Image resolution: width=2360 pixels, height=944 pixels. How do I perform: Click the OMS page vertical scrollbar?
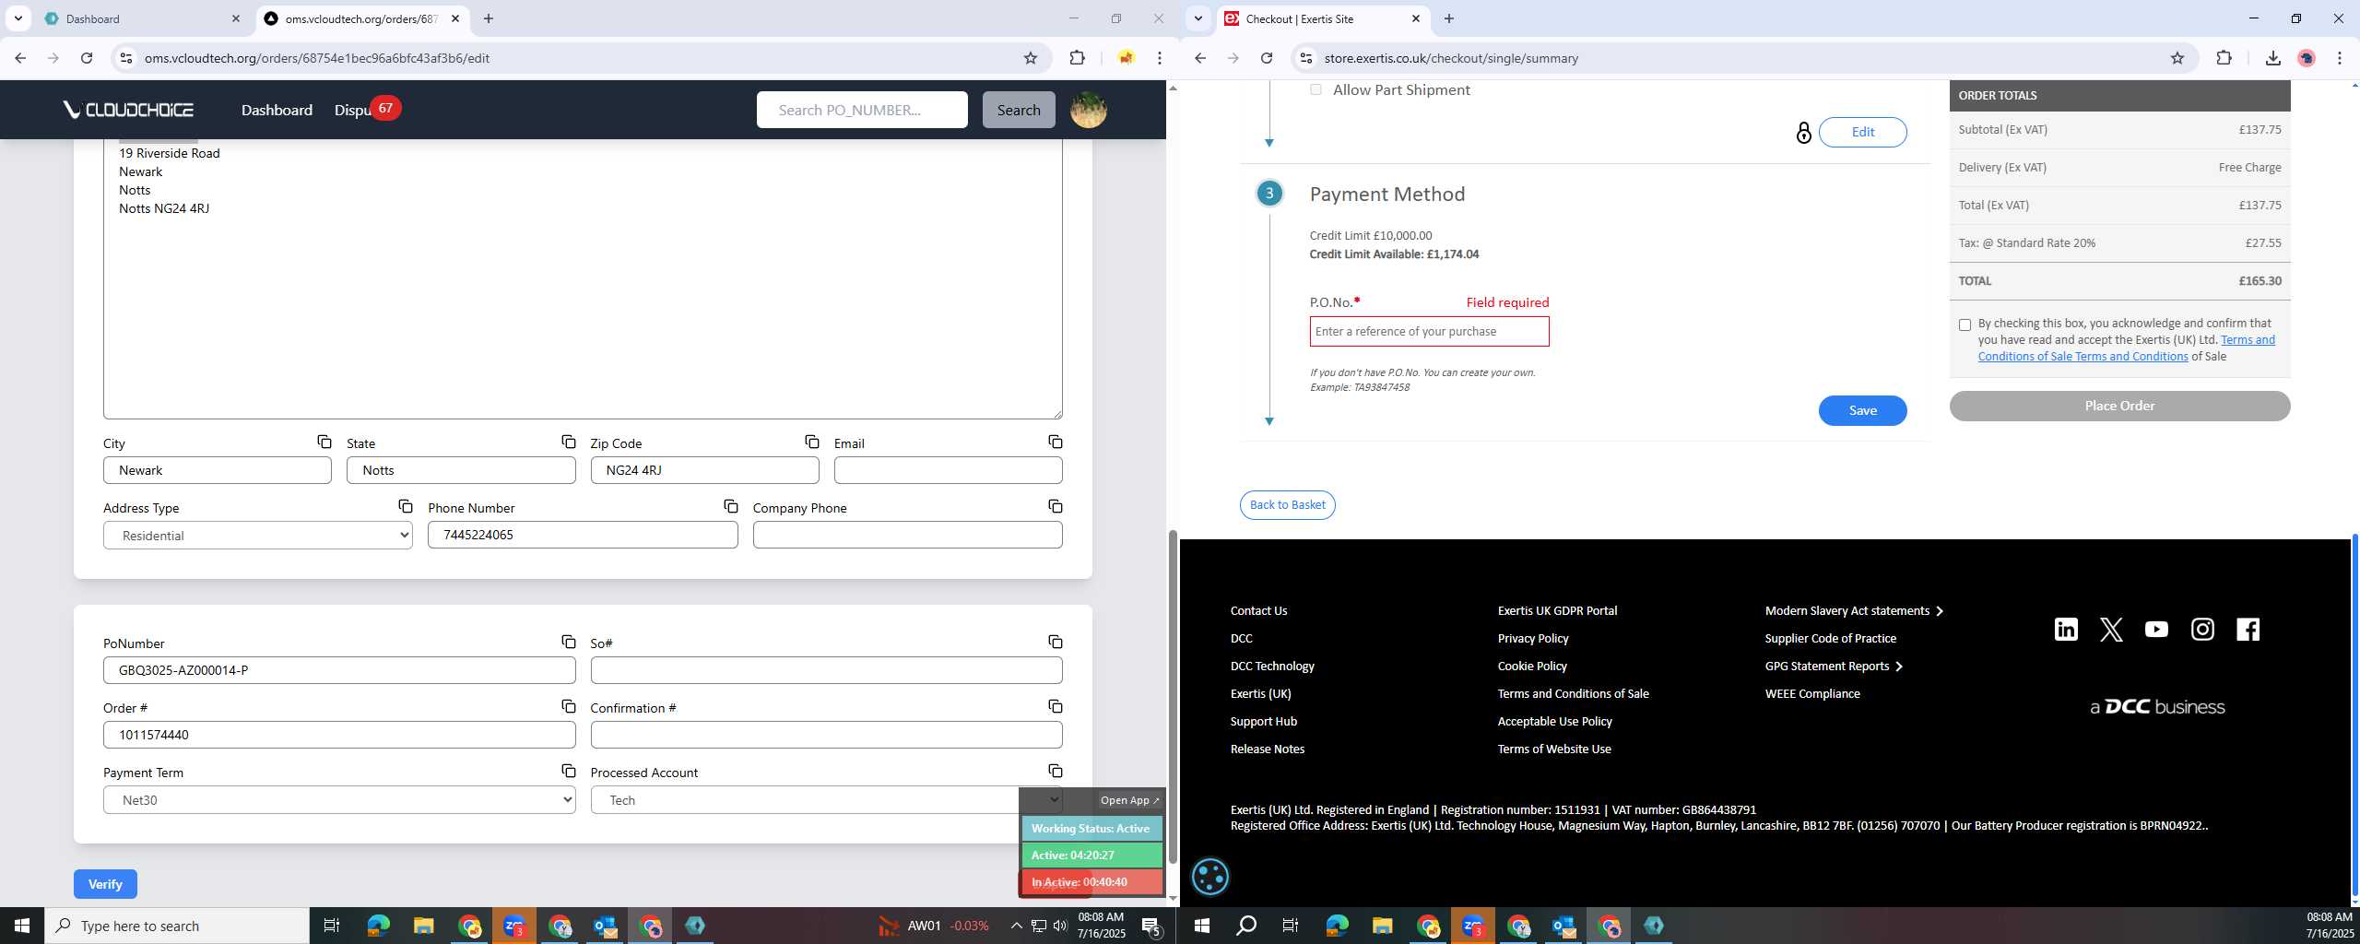tap(1173, 696)
